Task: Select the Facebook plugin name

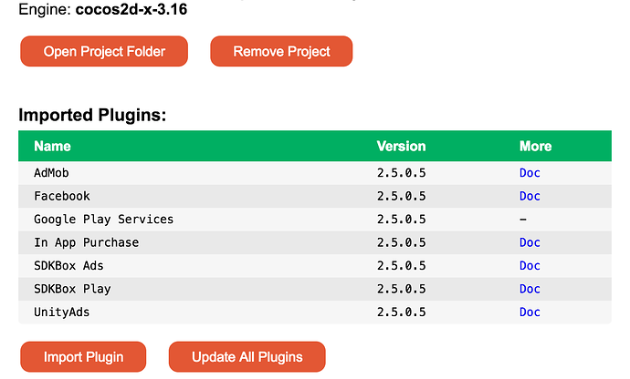Action: [x=62, y=196]
